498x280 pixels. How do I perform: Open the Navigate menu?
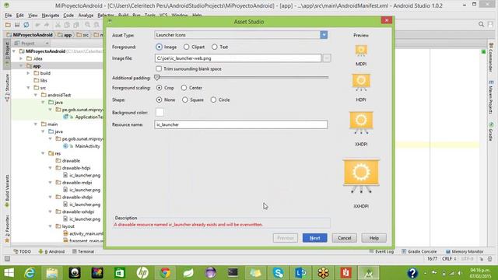pyautogui.click(x=51, y=16)
